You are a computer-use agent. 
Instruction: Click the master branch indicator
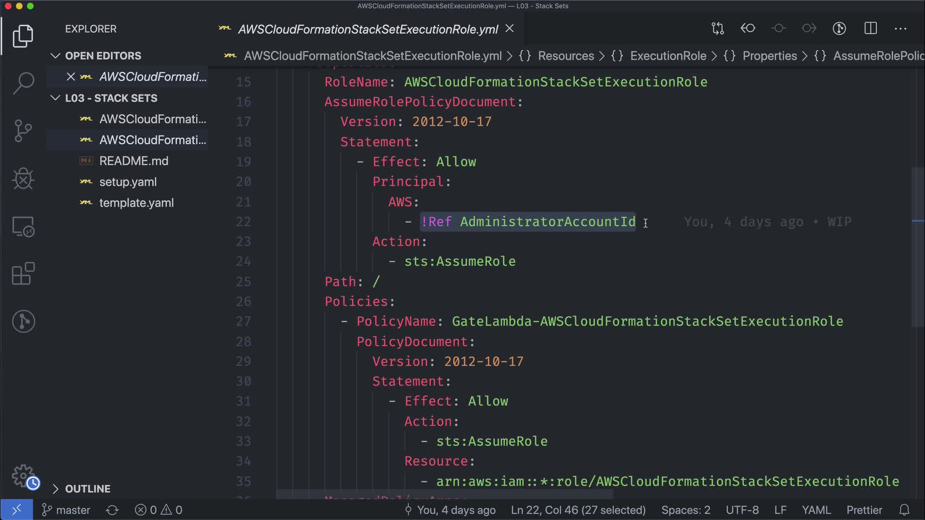66,510
